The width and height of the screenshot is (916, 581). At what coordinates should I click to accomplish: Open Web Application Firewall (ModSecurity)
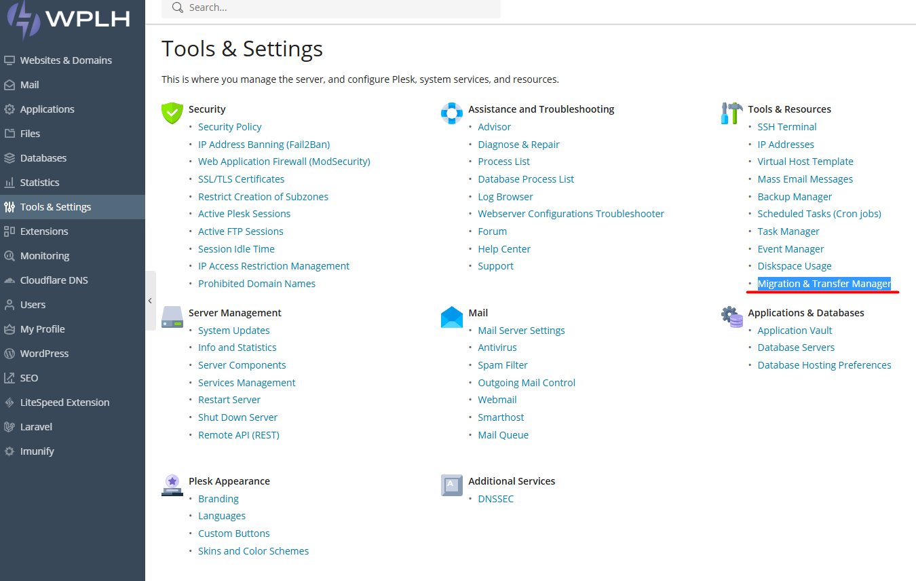284,162
